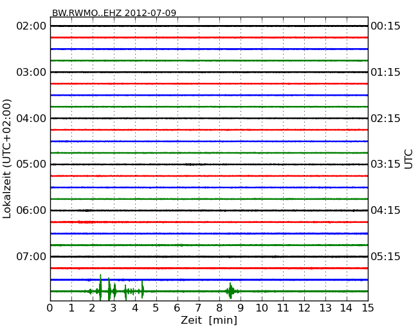This screenshot has height=334, width=418.
Task: Select the '01:15' UTC tick label
Action: pos(385,72)
